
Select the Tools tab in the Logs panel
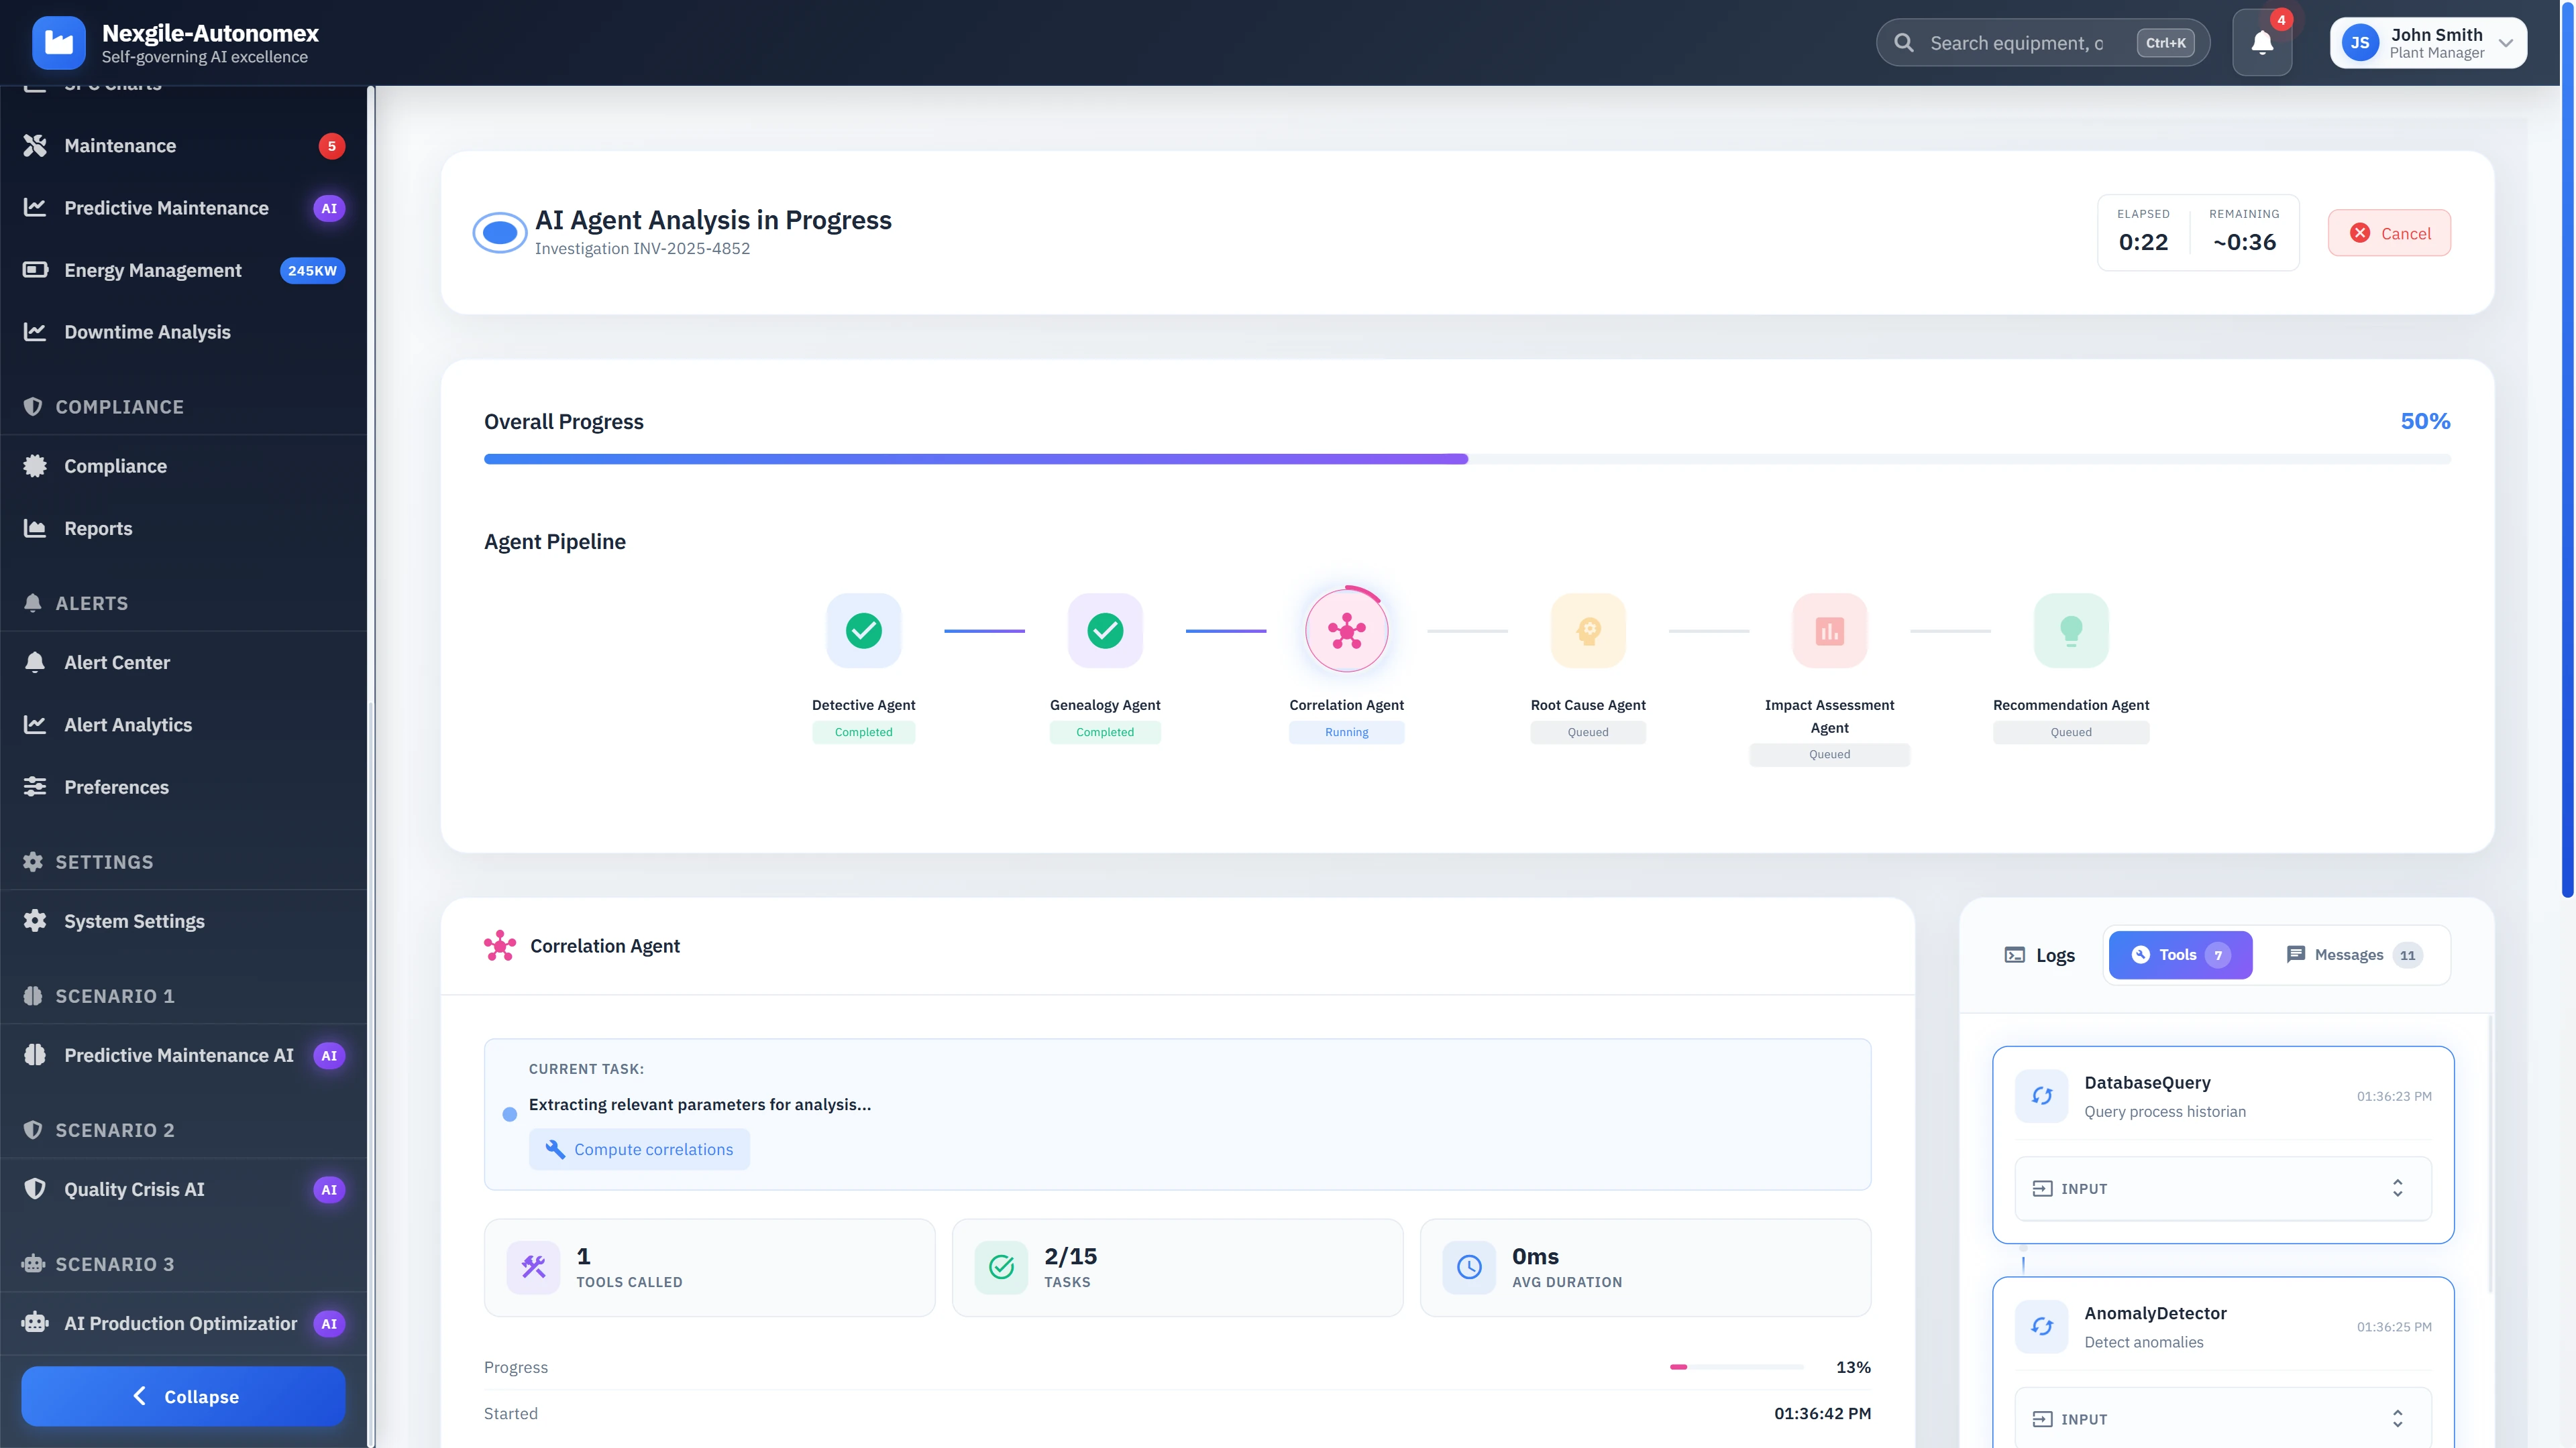click(x=2180, y=955)
